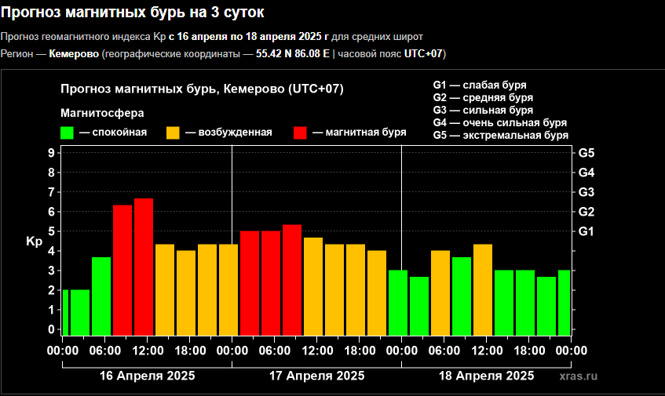Viewport: 665px width, 396px height.
Task: Click the 'G1 — слабая буря' legend entry
Action: pyautogui.click(x=479, y=85)
